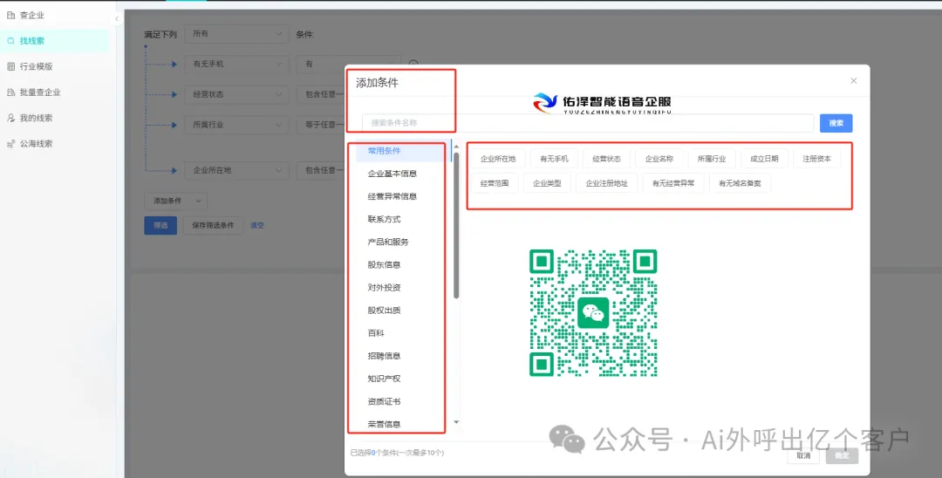Toggle the 有无域名备案 condition tag

(741, 183)
